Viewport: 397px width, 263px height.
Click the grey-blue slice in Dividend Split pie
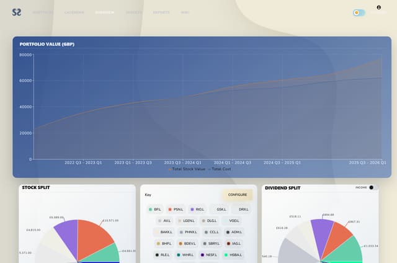(293, 253)
